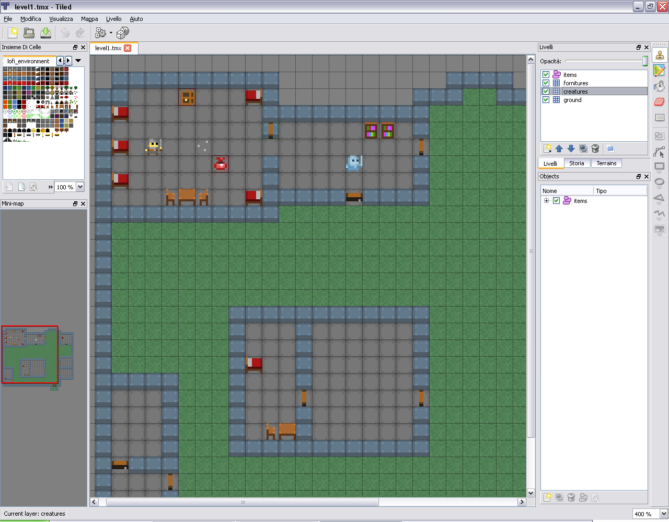669x522 pixels.
Task: Open the Visualizza menu
Action: [x=61, y=19]
